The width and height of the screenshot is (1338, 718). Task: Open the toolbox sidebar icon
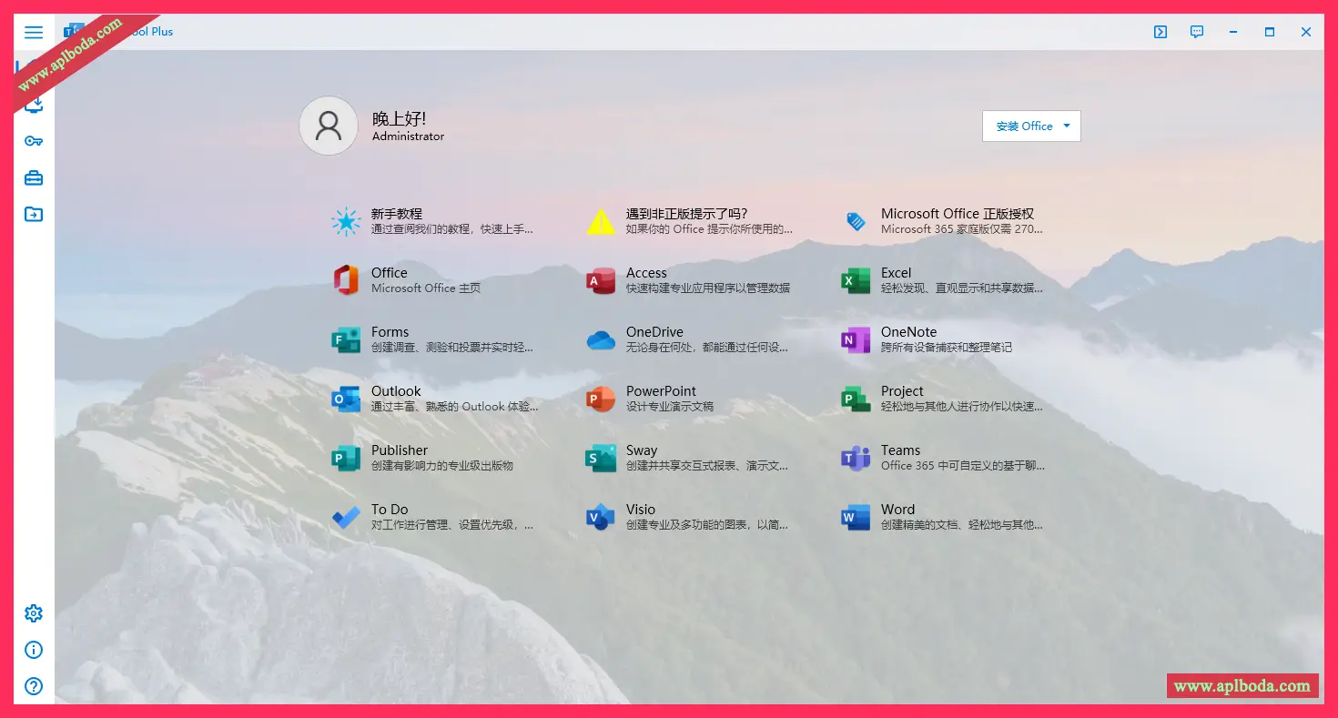coord(34,177)
